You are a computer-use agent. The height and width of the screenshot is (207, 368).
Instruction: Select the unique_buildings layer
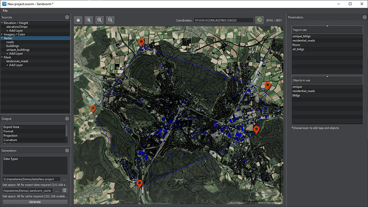click(x=18, y=50)
